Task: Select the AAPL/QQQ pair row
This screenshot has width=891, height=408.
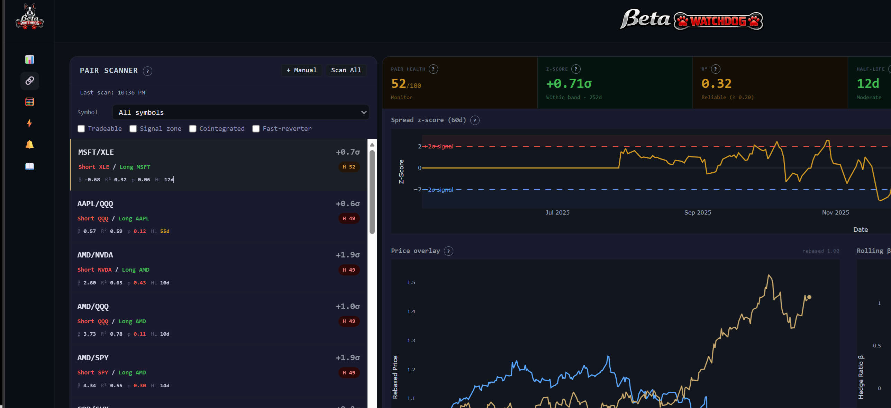Action: [x=219, y=217]
